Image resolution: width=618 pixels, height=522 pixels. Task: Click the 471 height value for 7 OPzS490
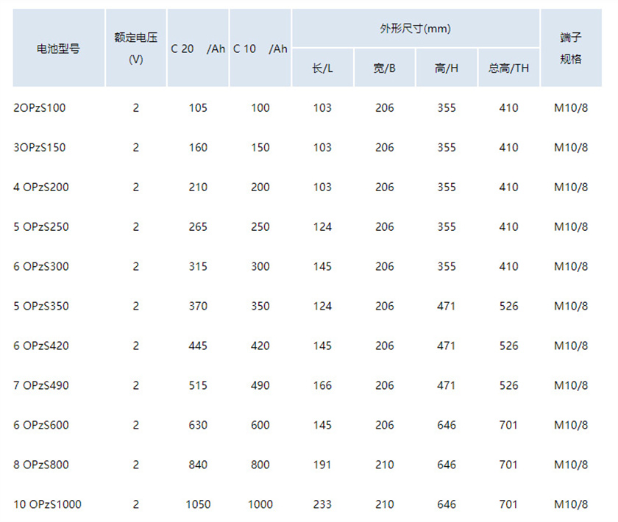[x=447, y=385]
